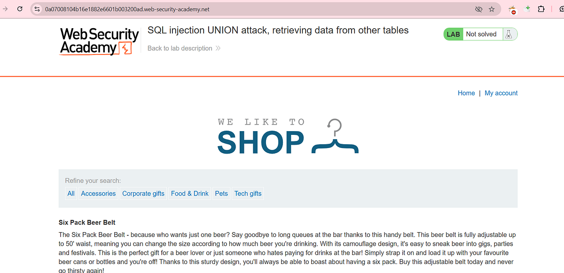Select the coat hanger shop logo

click(x=335, y=136)
